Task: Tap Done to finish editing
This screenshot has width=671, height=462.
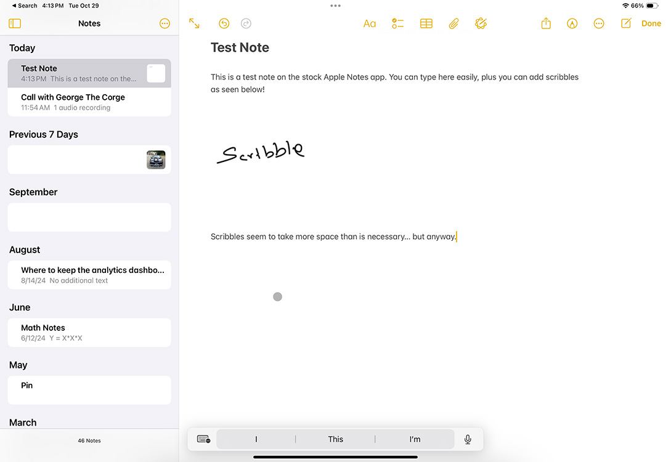Action: 651,23
